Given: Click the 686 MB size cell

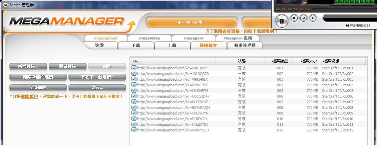Looking at the screenshot, I should click(x=312, y=130).
